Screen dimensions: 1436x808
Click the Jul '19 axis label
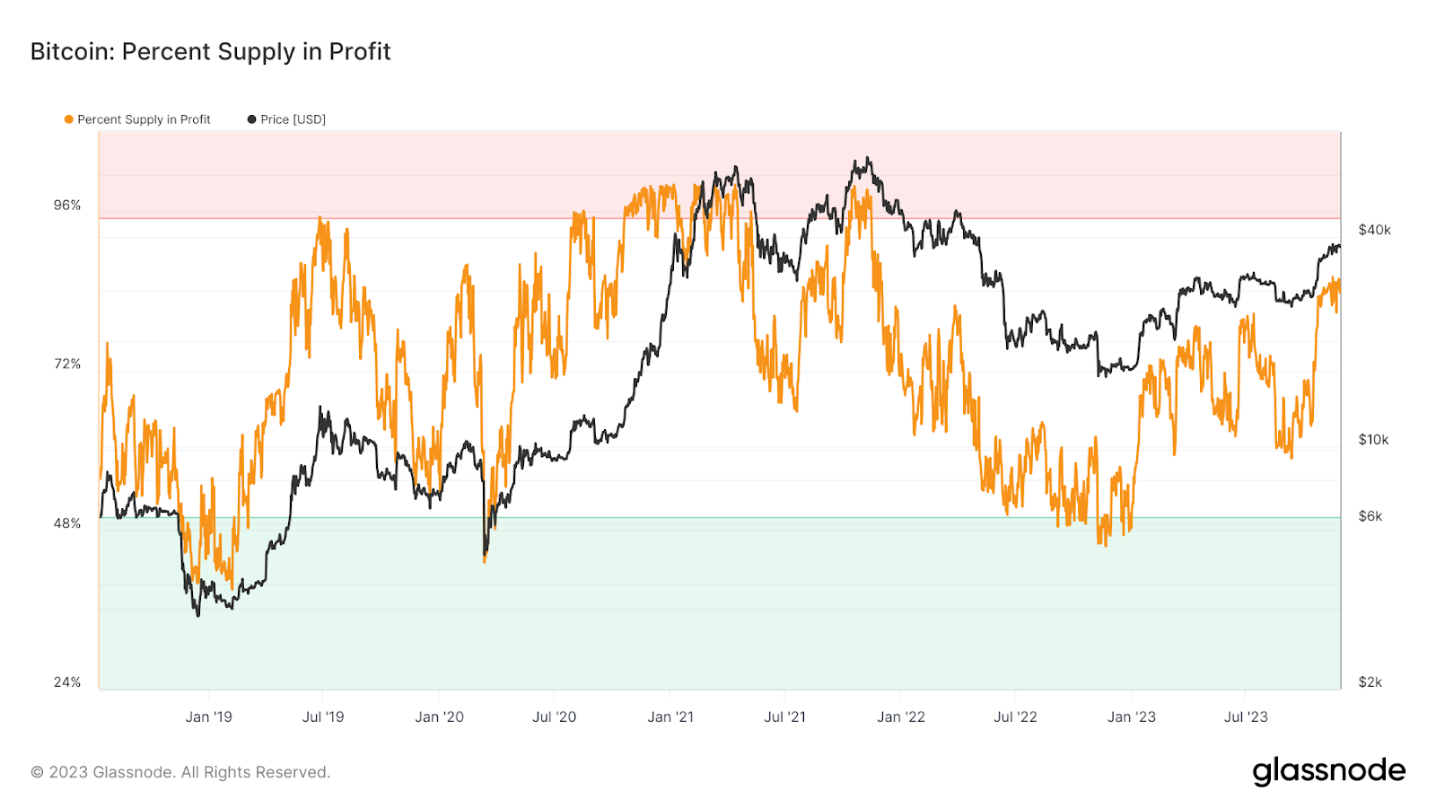click(323, 716)
